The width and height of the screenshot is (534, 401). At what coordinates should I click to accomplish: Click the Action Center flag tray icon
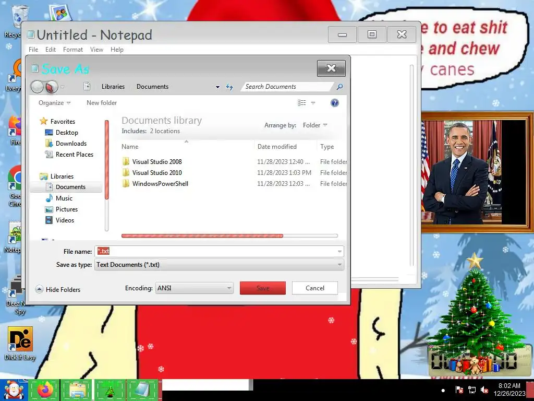(x=459, y=390)
